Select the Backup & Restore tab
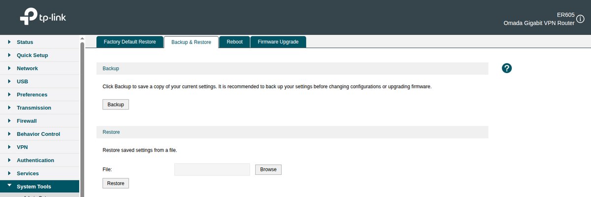 tap(191, 42)
